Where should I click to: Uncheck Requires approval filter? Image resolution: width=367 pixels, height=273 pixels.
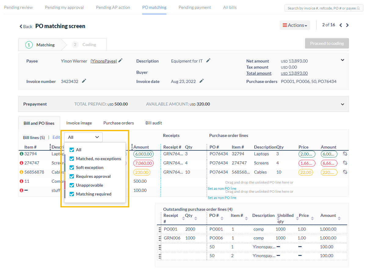[x=72, y=176]
